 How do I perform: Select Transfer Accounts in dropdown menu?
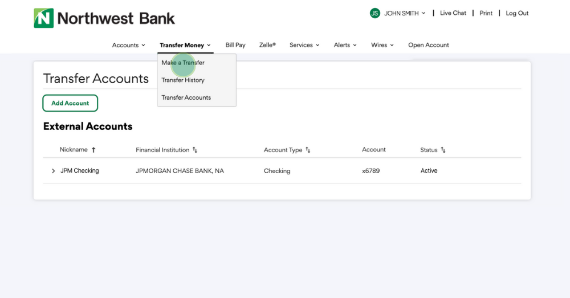(186, 97)
